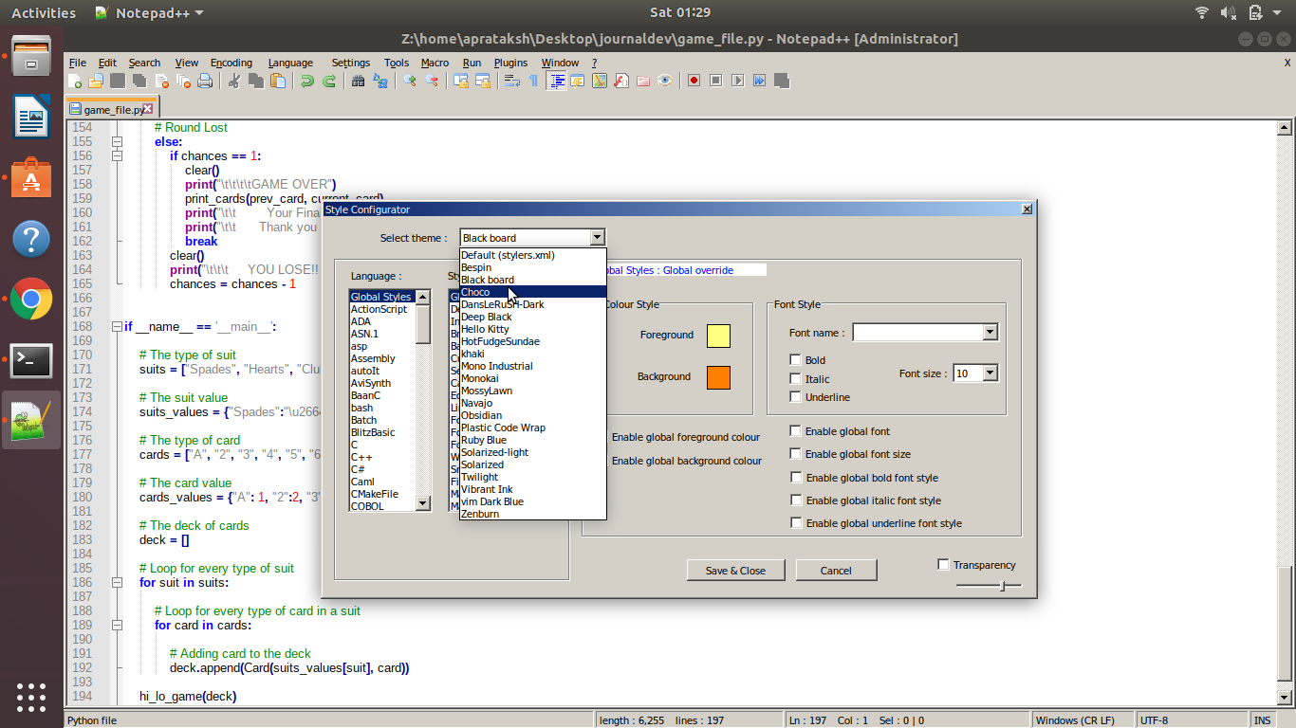Open the Find dialog via toolbar icon
Image resolution: width=1296 pixels, height=728 pixels.
pyautogui.click(x=358, y=81)
